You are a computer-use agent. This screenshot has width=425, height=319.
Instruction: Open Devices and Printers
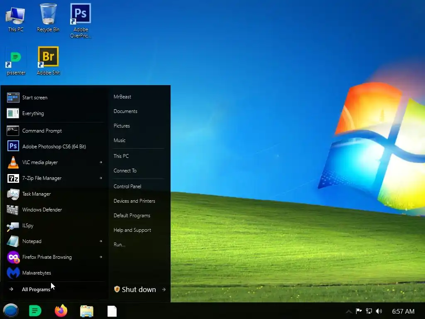(x=134, y=201)
